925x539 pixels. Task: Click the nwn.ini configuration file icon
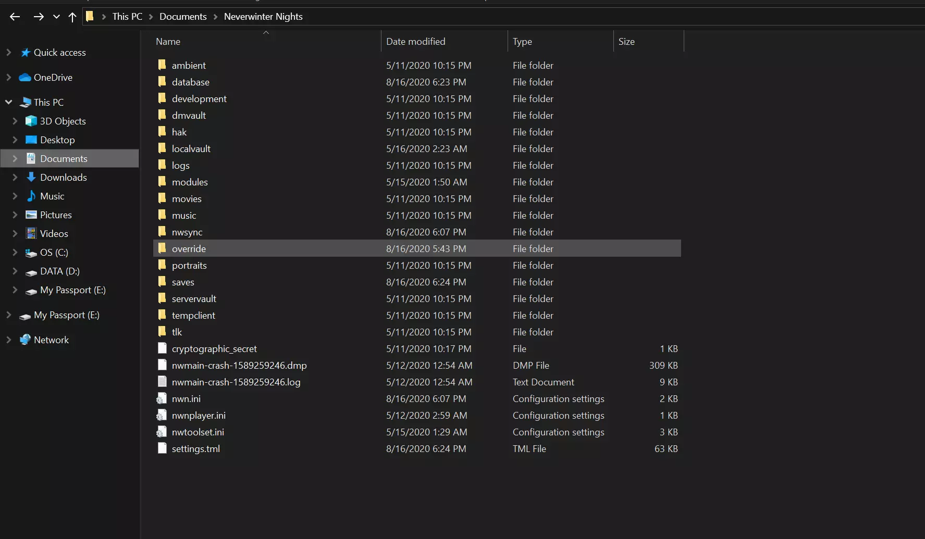(162, 399)
